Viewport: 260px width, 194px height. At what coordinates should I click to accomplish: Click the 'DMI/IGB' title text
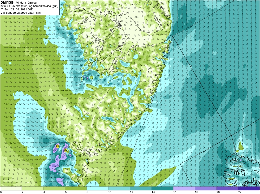[7, 3]
